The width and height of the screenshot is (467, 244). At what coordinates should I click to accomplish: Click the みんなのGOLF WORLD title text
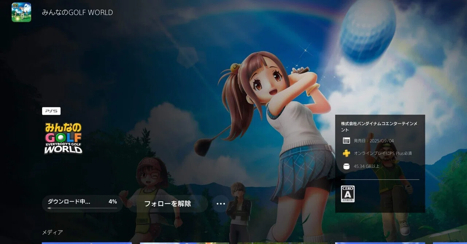[77, 12]
